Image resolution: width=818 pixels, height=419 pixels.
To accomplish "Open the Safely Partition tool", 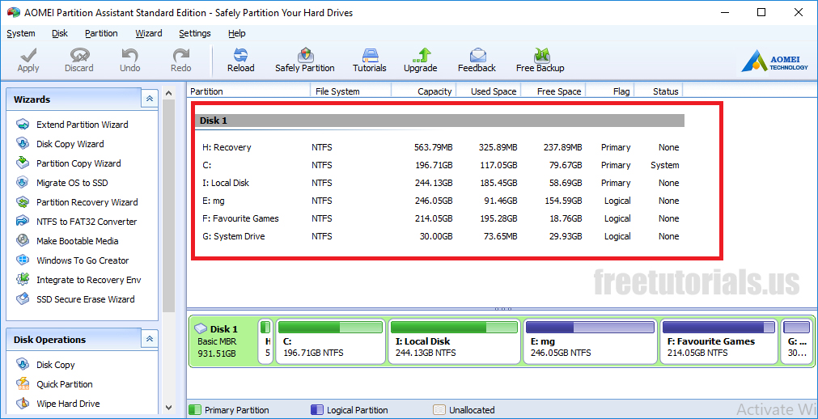I will point(304,56).
